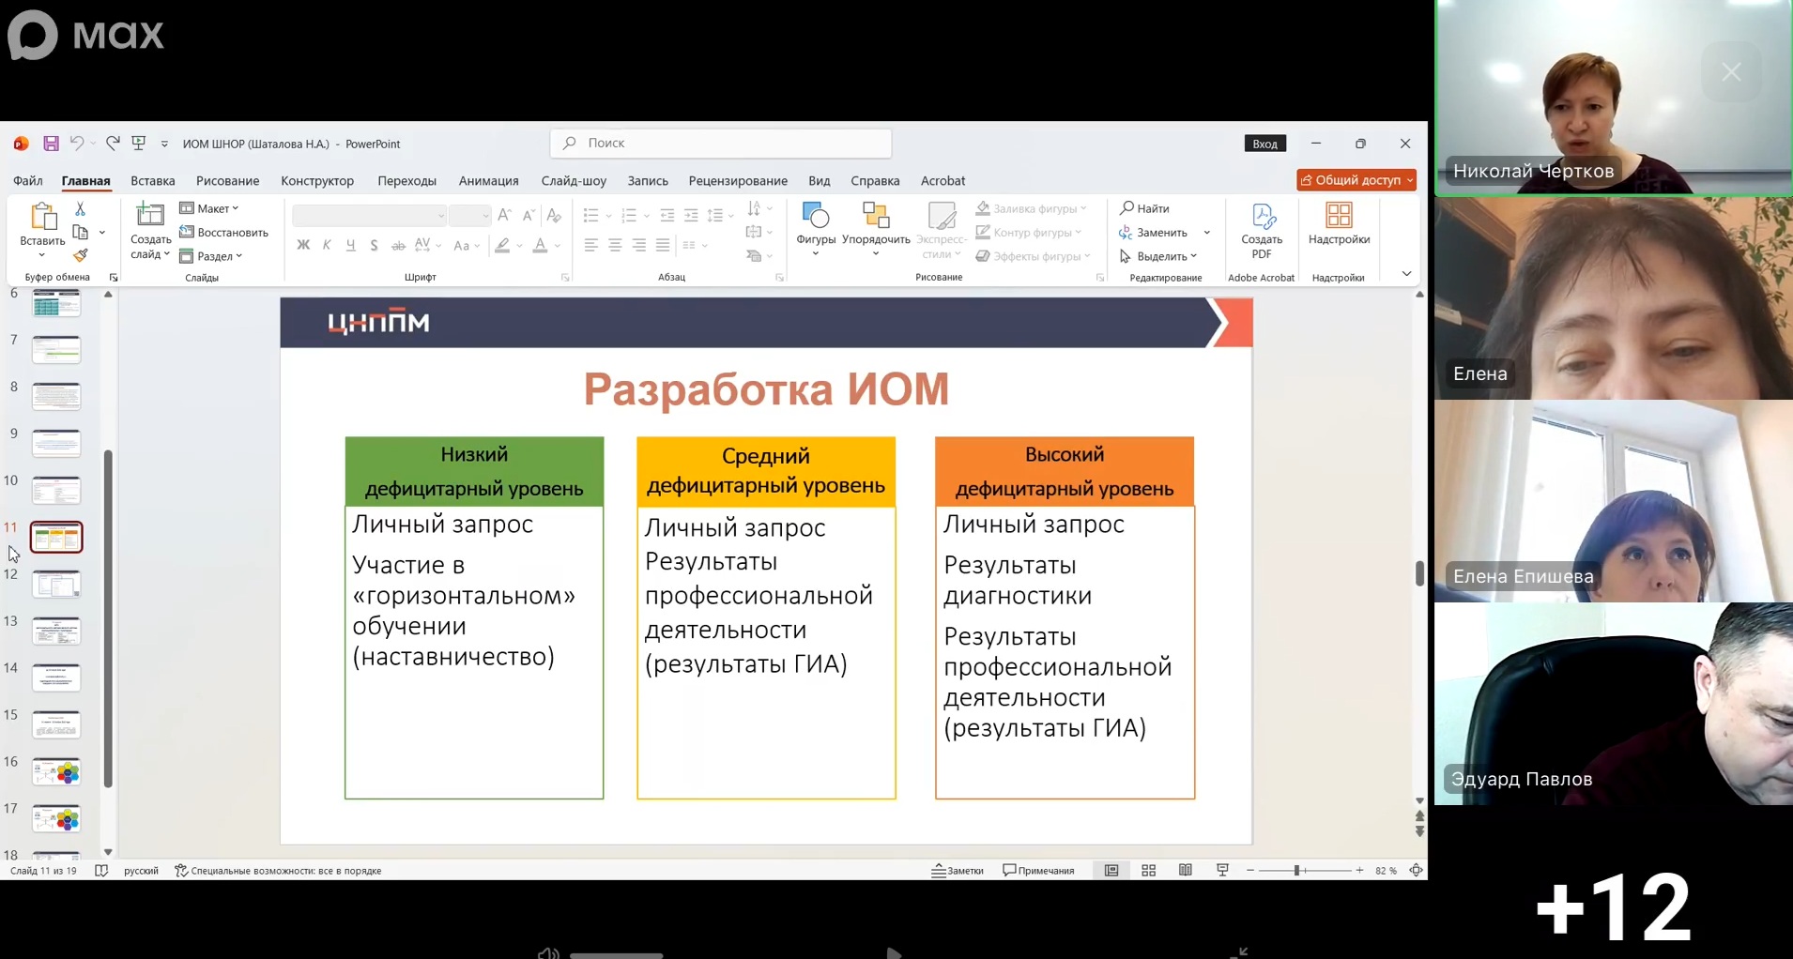Adjust the zoom slider handle

pos(1296,871)
